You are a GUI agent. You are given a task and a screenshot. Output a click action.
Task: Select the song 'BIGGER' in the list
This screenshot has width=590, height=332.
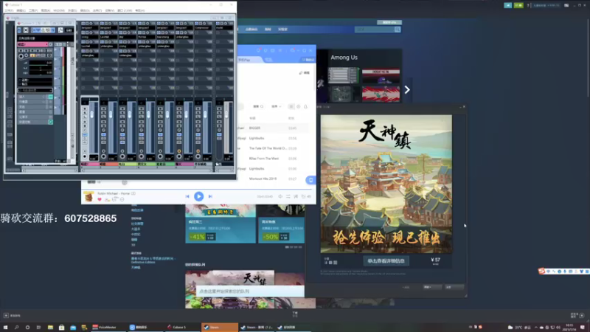coord(254,128)
